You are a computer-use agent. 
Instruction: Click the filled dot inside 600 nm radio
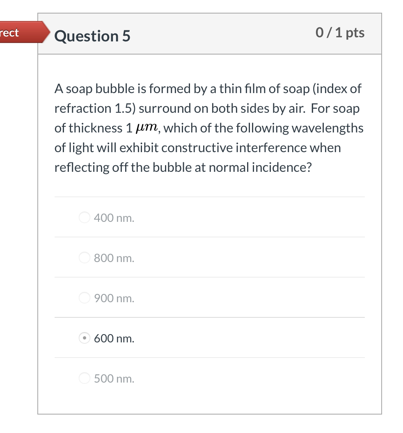pyautogui.click(x=84, y=338)
